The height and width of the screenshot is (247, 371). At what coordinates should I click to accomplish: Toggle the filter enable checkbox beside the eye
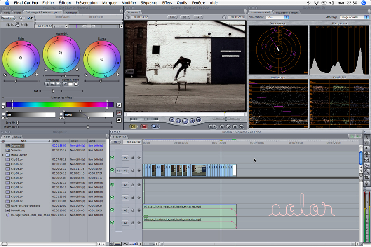click(x=28, y=18)
